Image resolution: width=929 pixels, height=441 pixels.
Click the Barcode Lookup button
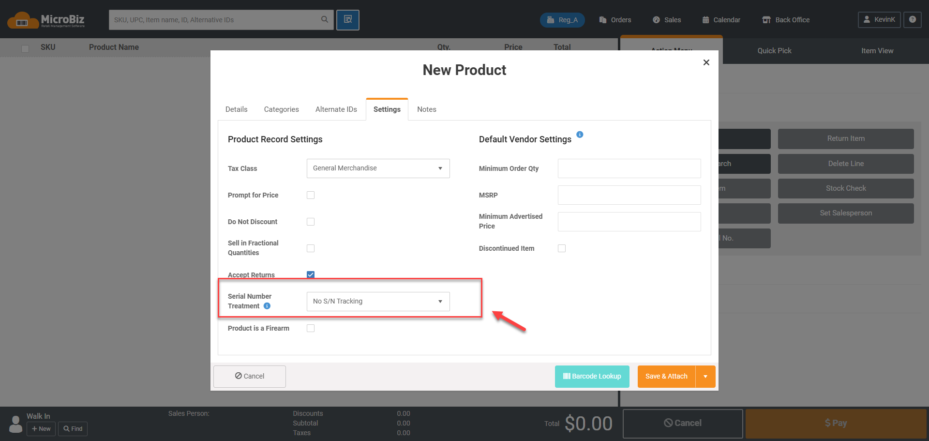tap(592, 377)
